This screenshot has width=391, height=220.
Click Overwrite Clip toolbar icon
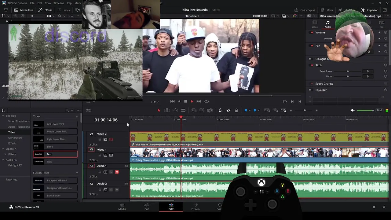click(x=202, y=110)
